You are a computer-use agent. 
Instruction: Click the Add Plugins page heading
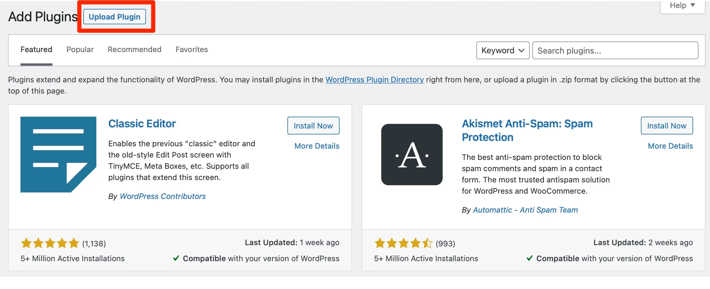click(x=43, y=17)
